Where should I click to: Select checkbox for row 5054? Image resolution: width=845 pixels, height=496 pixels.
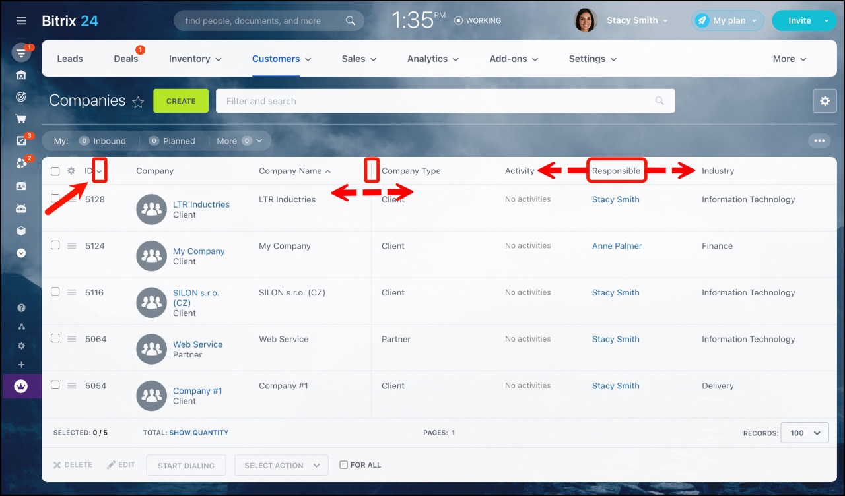click(55, 385)
